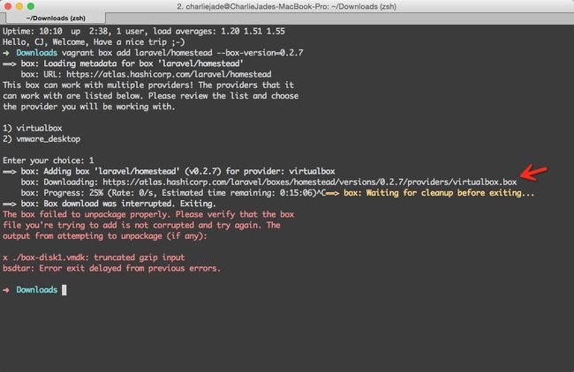This screenshot has width=574, height=372.
Task: Click the 'Enter your choice: 1' line
Action: tap(49, 160)
